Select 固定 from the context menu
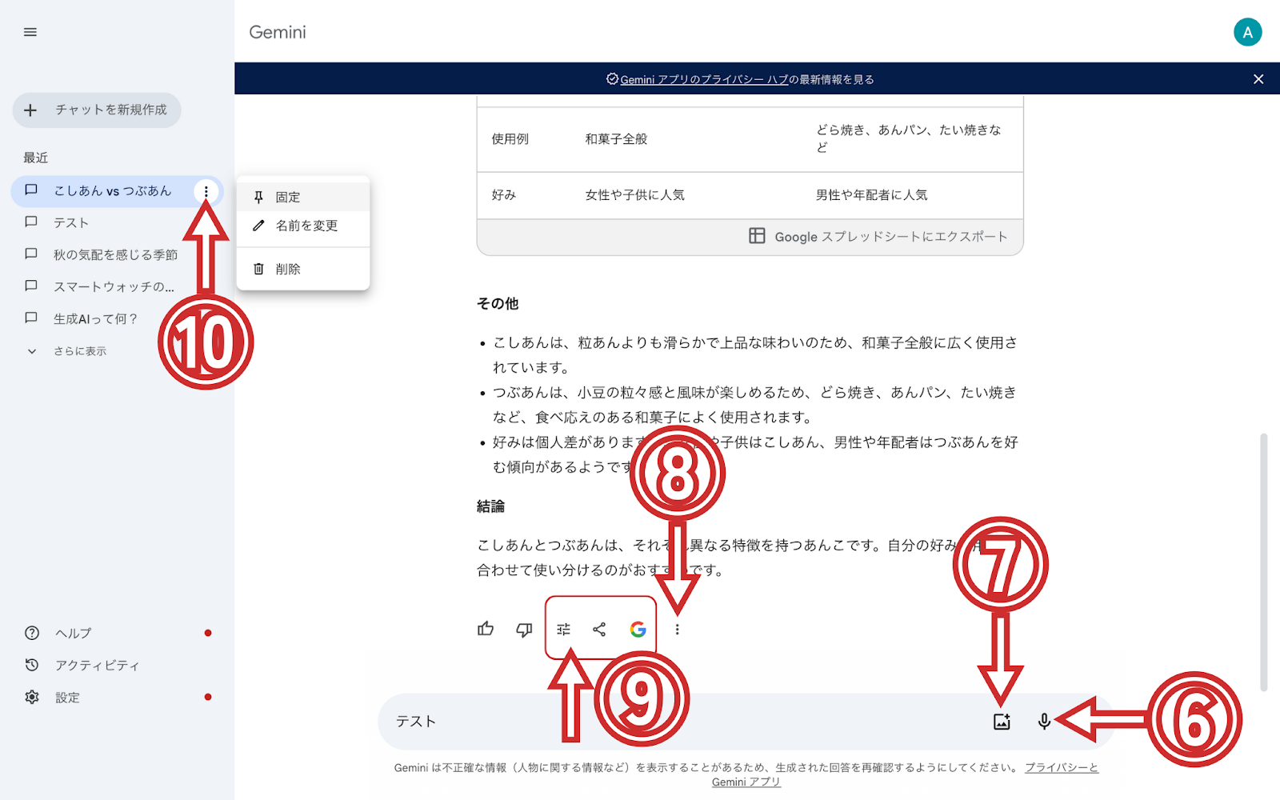Screen dimensions: 1280x800 click(x=303, y=197)
